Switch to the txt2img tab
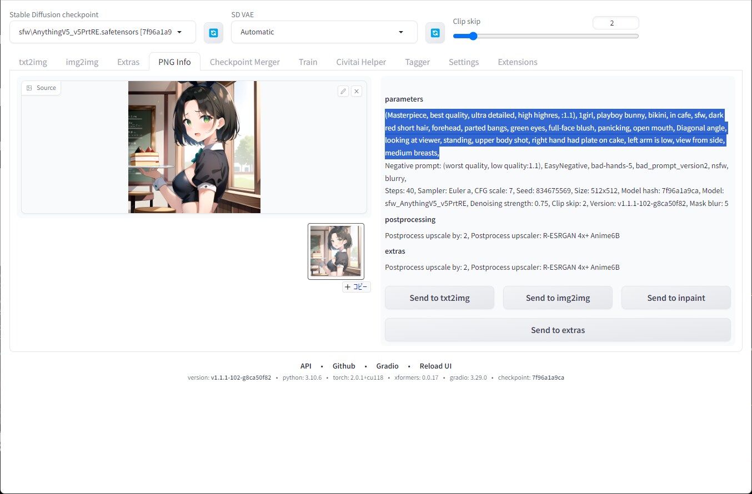The height and width of the screenshot is (494, 752). point(33,62)
